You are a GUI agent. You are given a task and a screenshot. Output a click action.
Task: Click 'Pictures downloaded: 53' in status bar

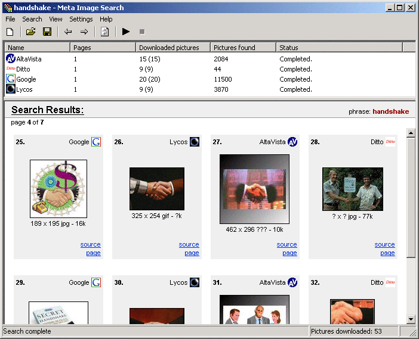346,331
